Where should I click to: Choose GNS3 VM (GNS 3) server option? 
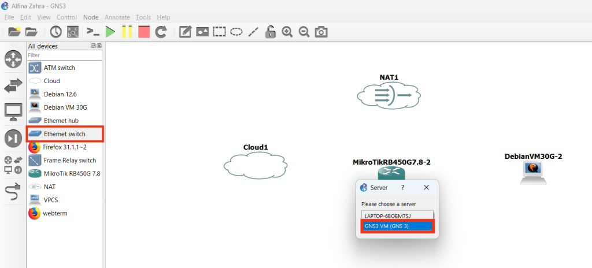pyautogui.click(x=397, y=226)
